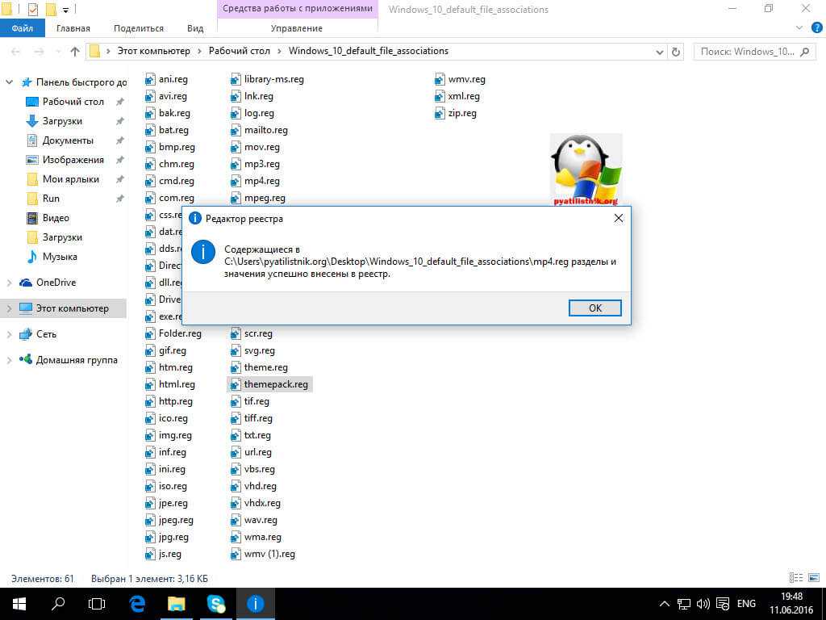Open the Поделиться ribbon tab
Viewport: 826px width, 620px height.
click(139, 28)
